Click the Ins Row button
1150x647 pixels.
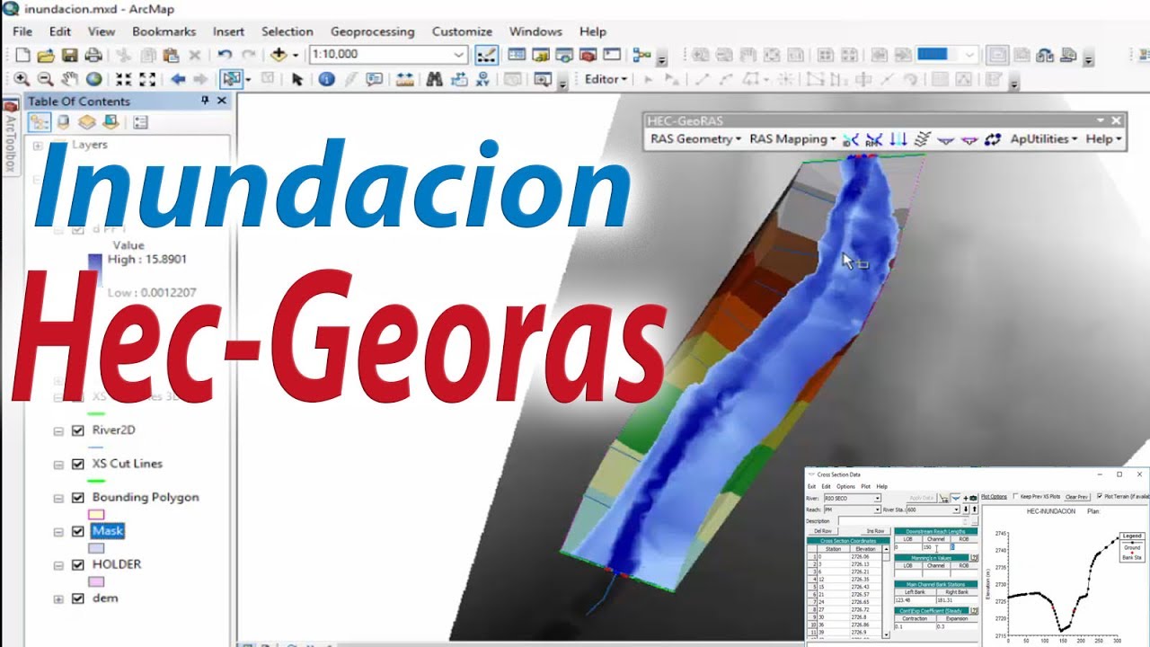[876, 531]
